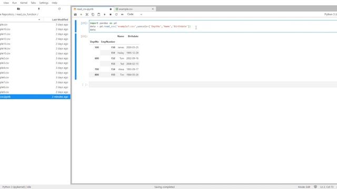Select example13.csv in the file list

[x=35, y=44]
